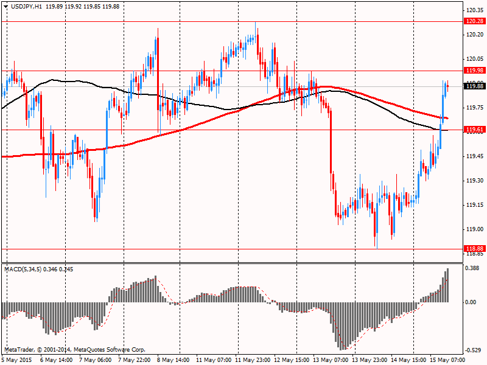Select the 119.61 price level label
The width and height of the screenshot is (487, 365).
[x=475, y=130]
